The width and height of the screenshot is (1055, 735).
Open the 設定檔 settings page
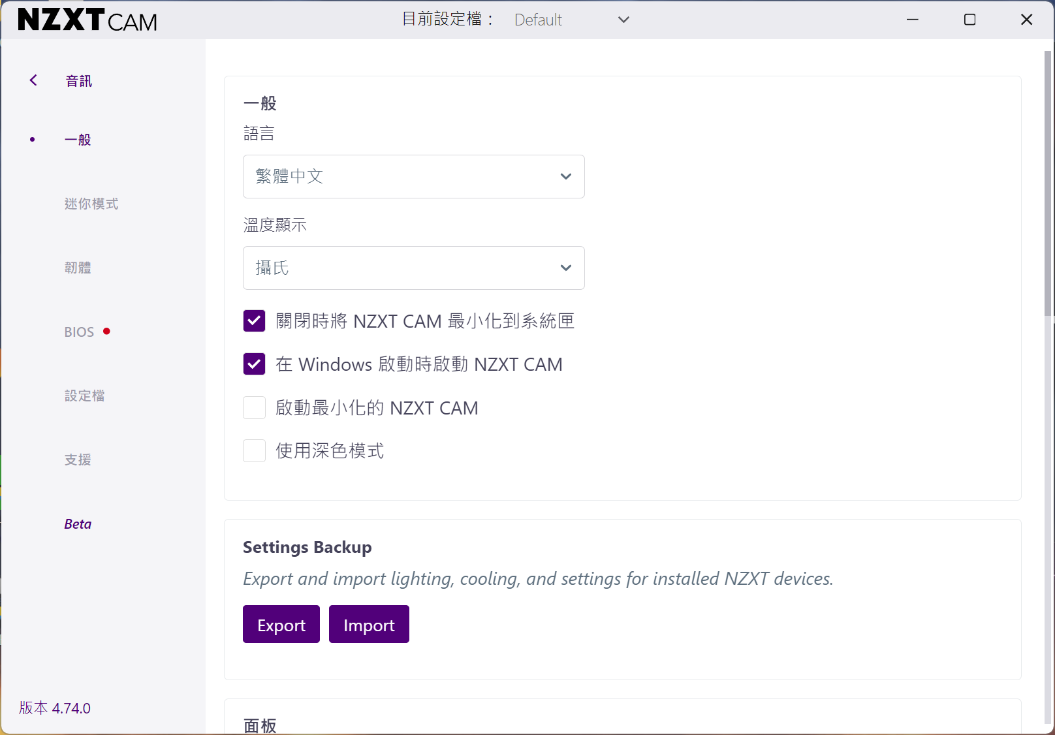point(84,396)
